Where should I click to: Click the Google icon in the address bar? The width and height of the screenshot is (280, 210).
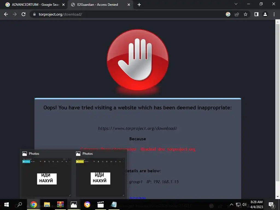[x=228, y=14]
